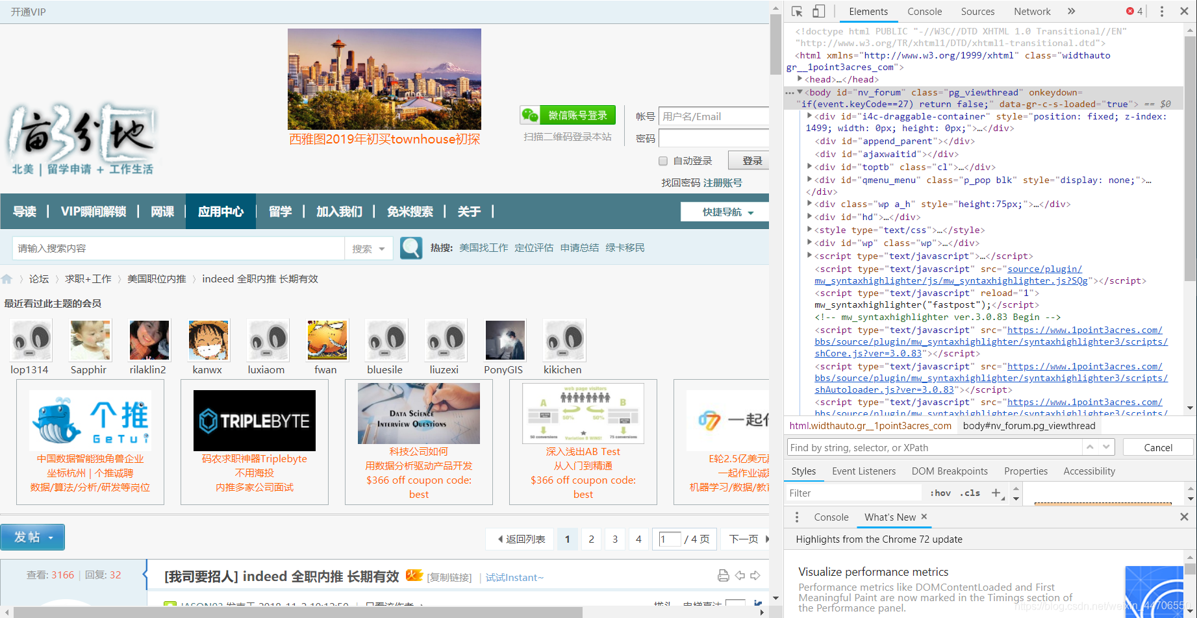Switch to the Network tab

1032,11
